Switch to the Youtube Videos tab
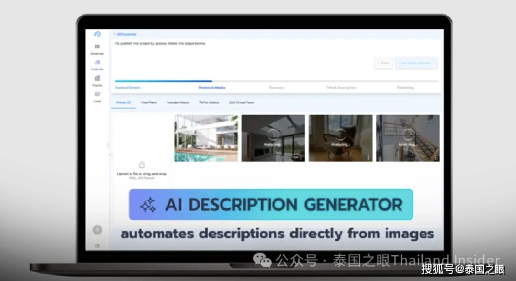This screenshot has width=516, height=281. click(x=177, y=101)
